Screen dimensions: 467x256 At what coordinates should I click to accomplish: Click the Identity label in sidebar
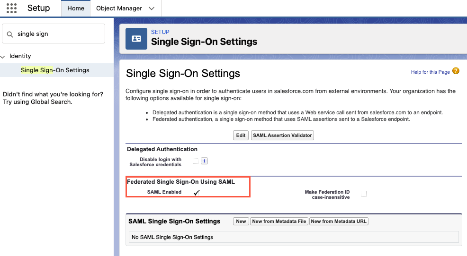pos(20,56)
